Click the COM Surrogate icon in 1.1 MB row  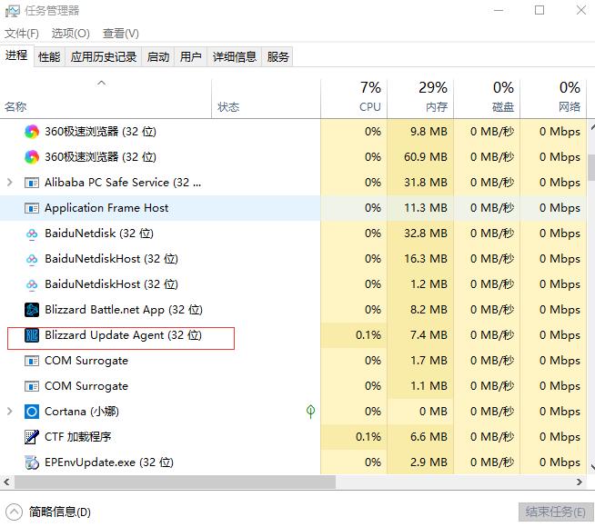pyautogui.click(x=32, y=386)
